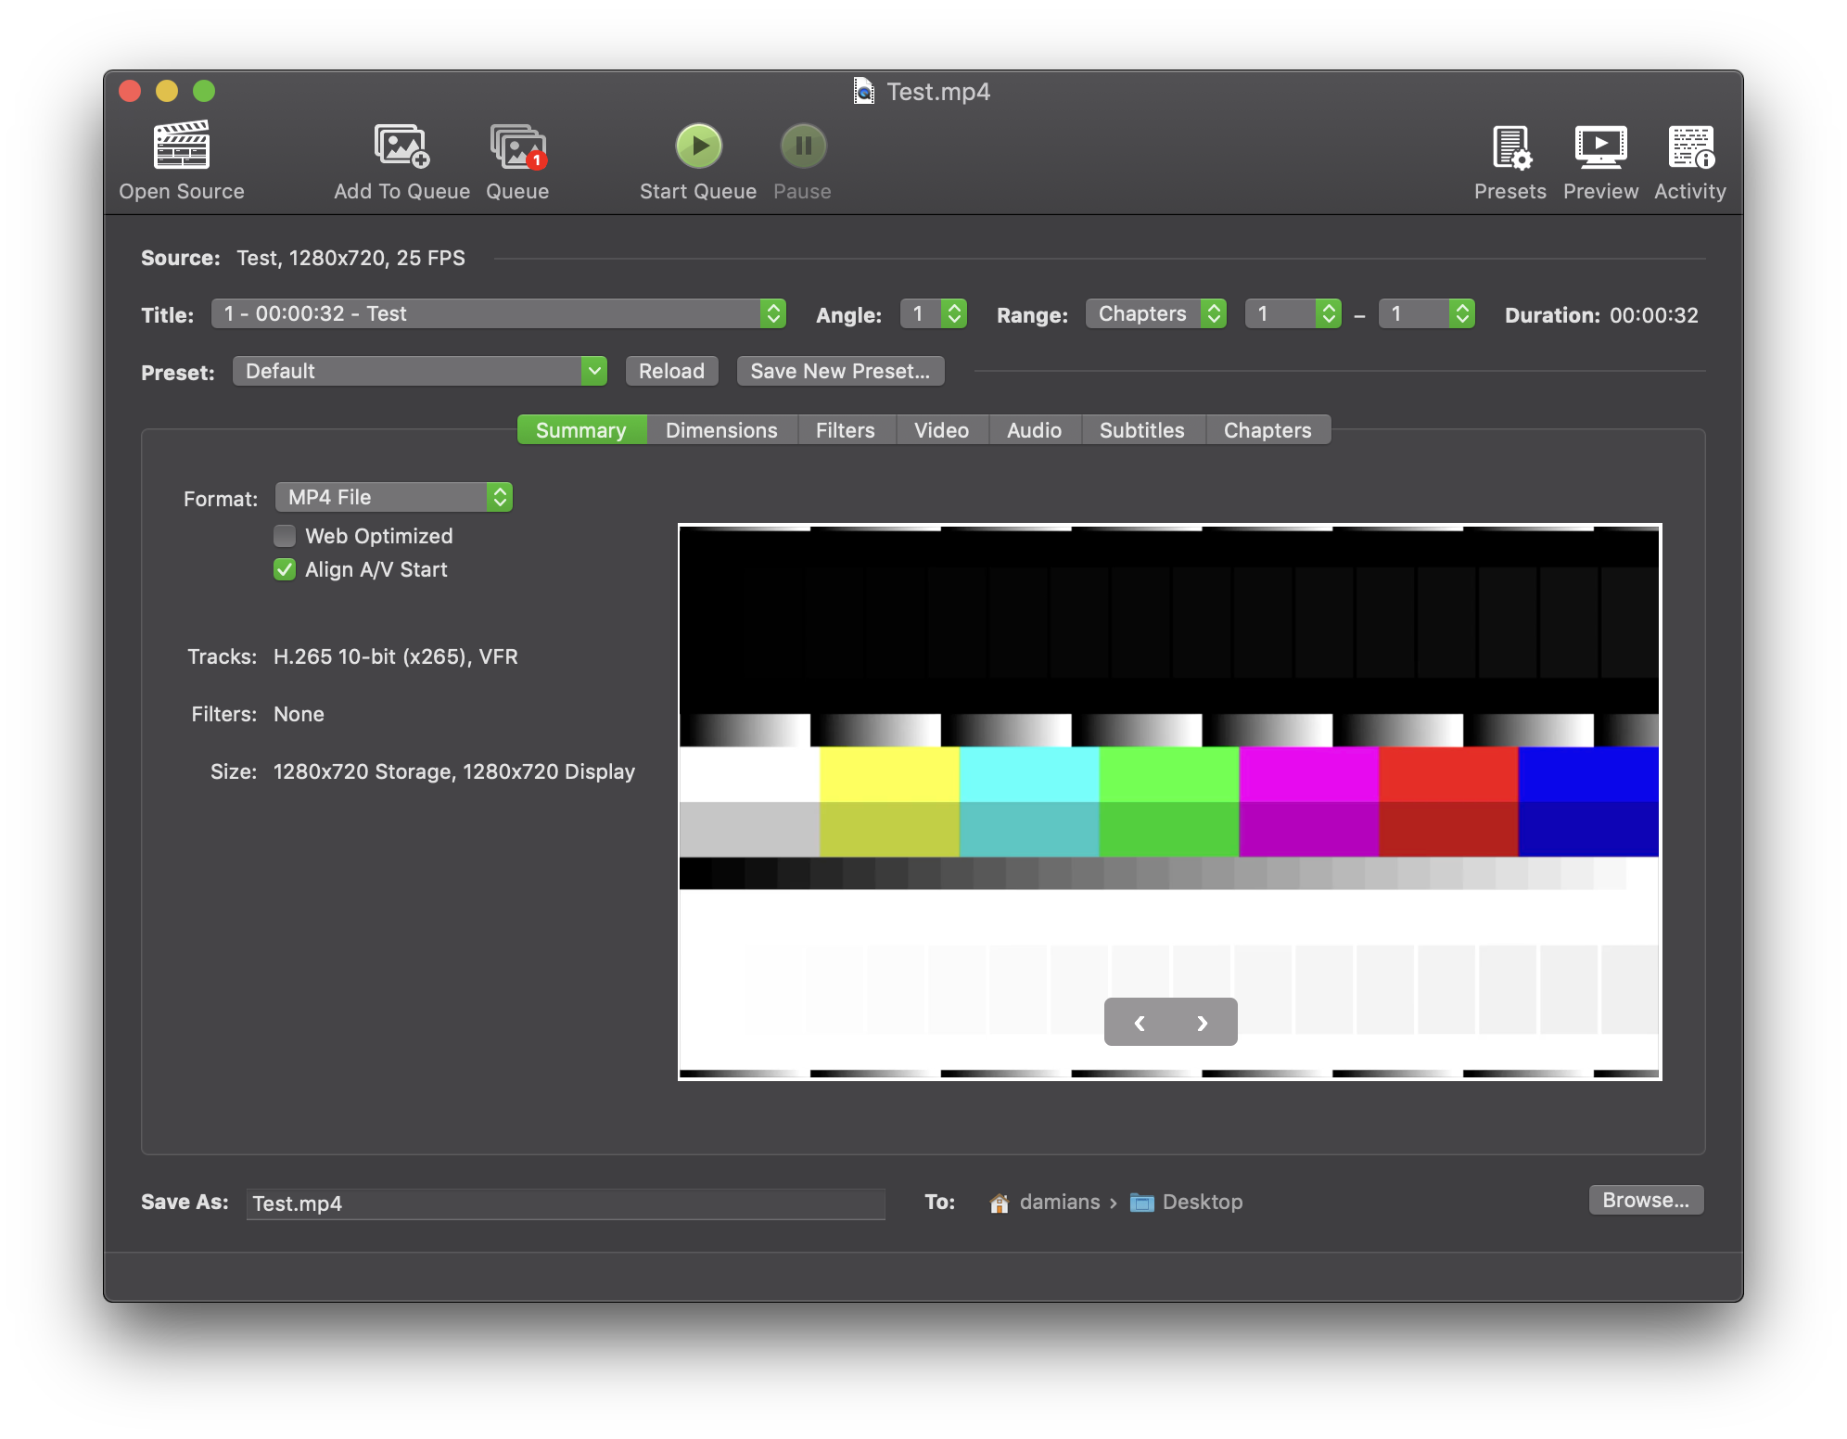Click Save New Preset button
1847x1439 pixels.
pos(840,371)
